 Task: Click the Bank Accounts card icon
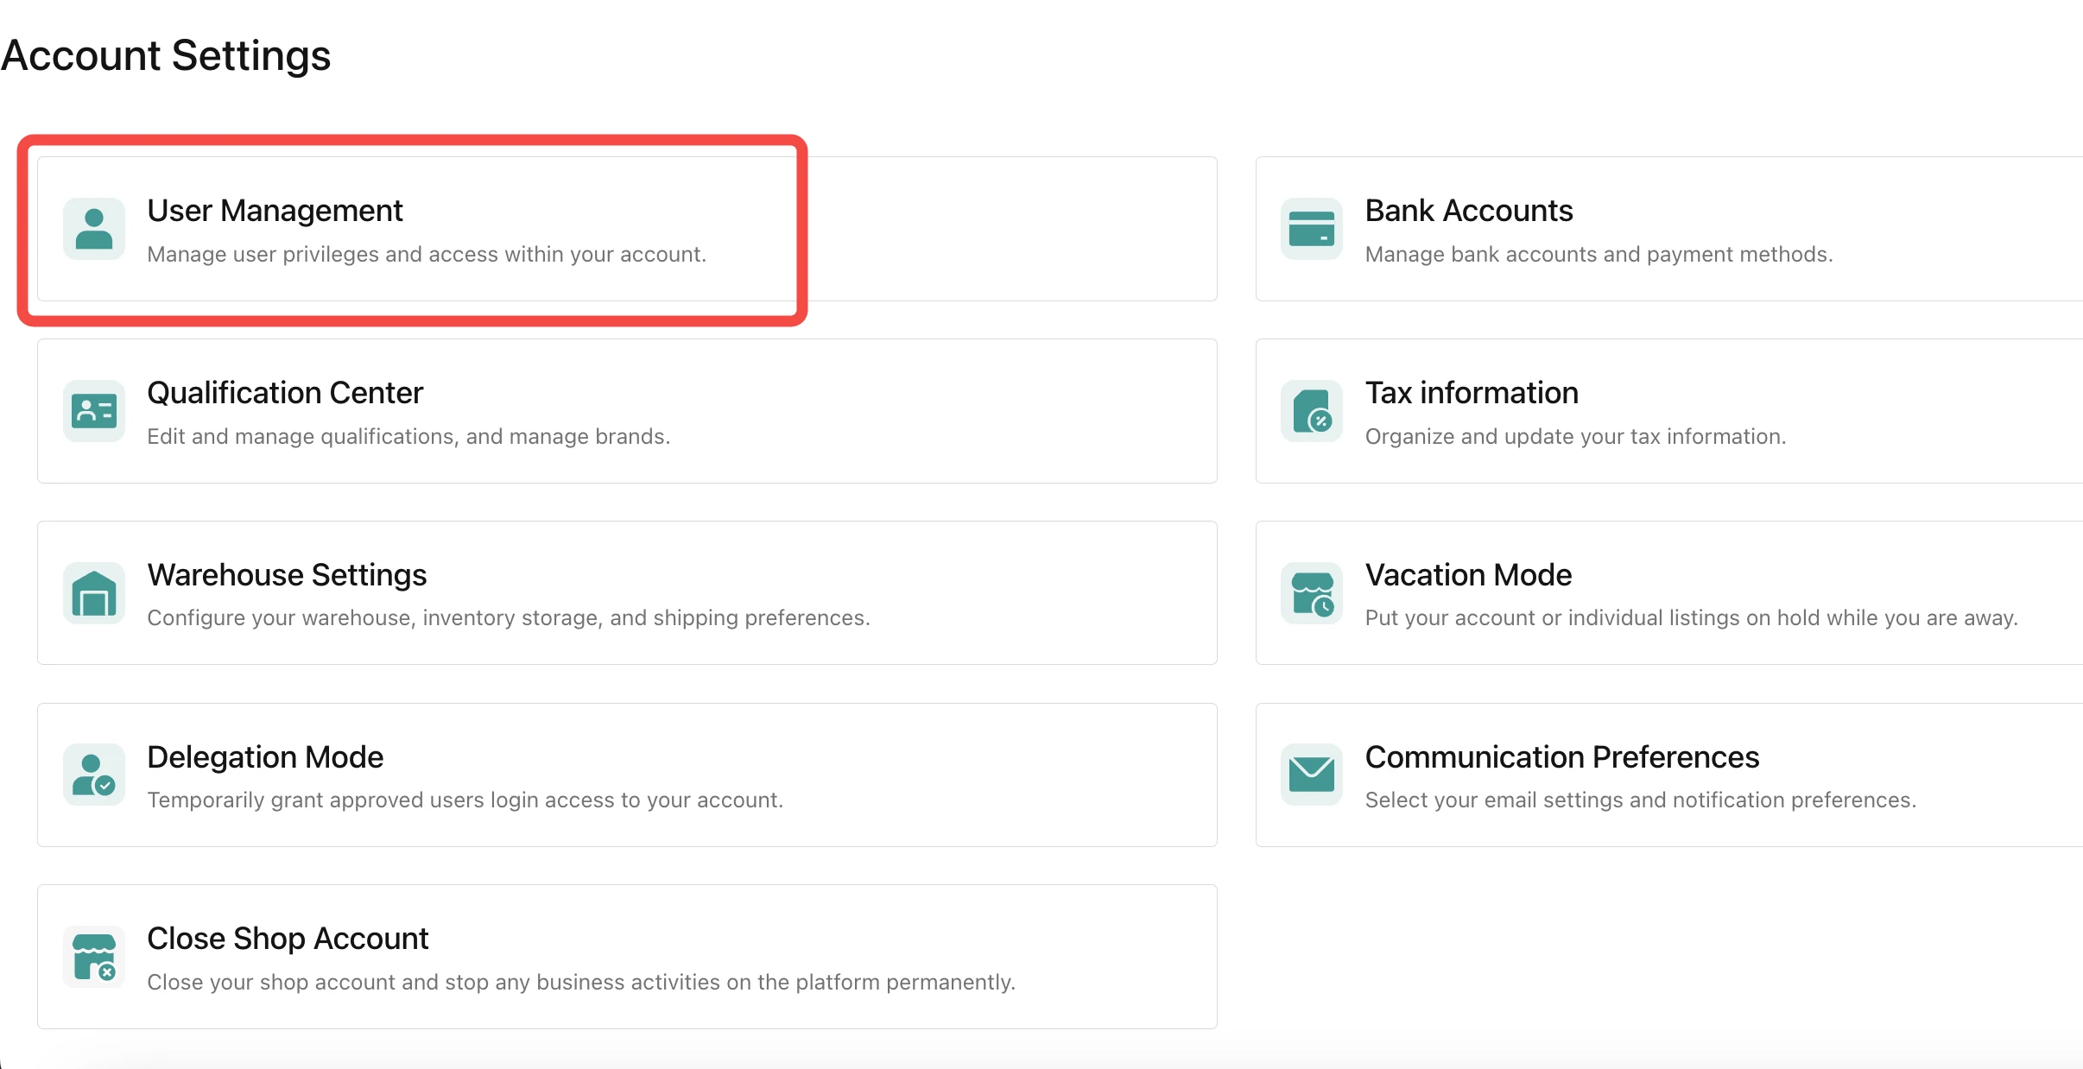(1311, 229)
